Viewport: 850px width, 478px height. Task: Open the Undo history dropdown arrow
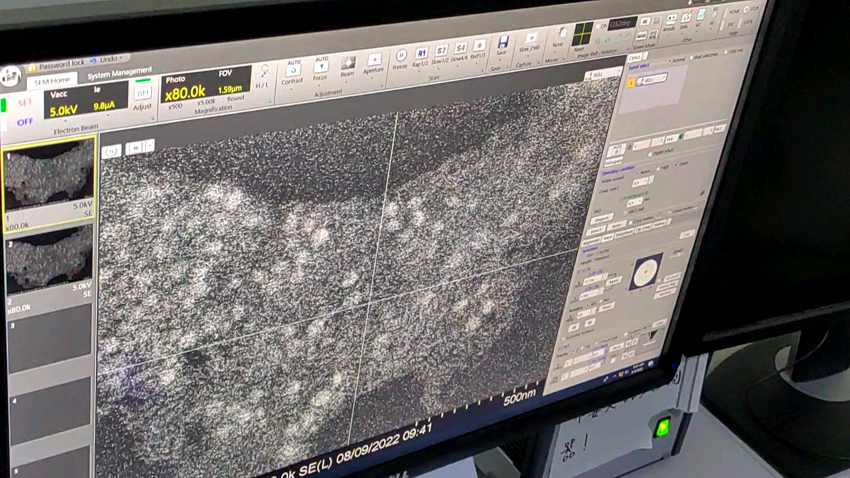coord(121,58)
